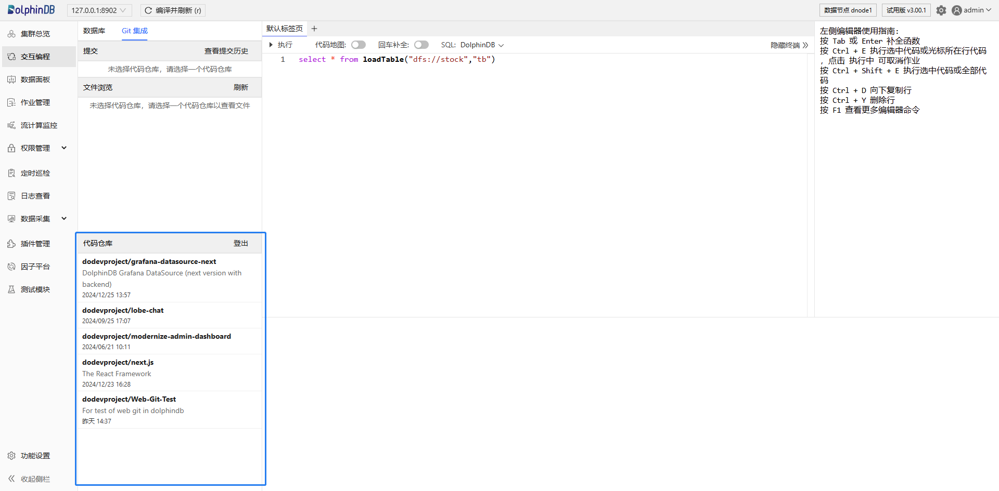This screenshot has width=999, height=491.
Task: Switch to the 数据库 tab
Action: click(x=94, y=31)
